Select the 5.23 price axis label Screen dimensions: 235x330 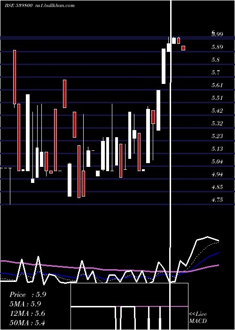click(x=217, y=136)
